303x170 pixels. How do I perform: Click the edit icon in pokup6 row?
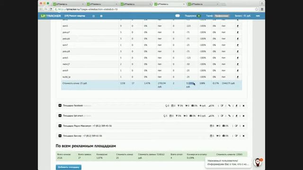pyautogui.click(x=238, y=39)
